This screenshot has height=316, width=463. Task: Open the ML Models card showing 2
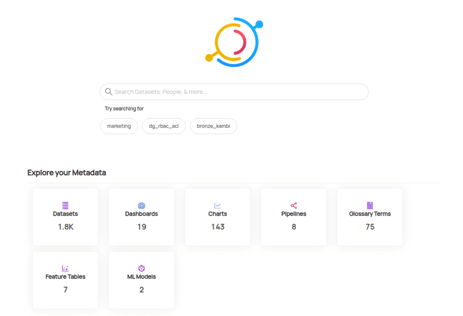(x=141, y=280)
